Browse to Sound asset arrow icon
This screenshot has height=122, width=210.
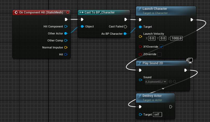(170, 82)
